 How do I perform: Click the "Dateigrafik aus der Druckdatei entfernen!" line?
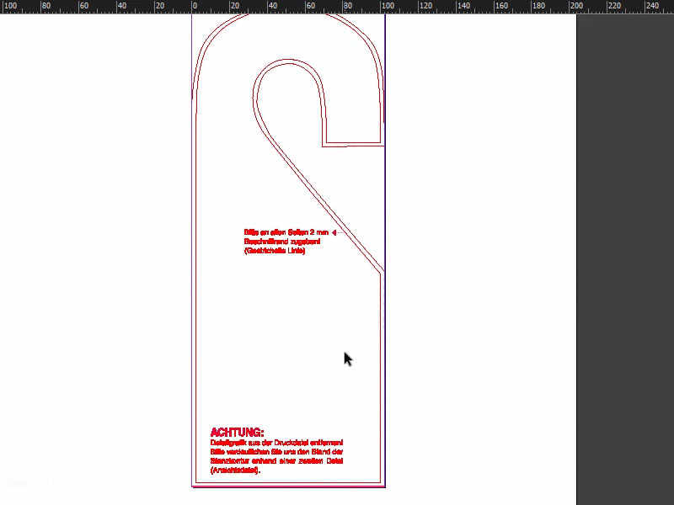point(276,443)
